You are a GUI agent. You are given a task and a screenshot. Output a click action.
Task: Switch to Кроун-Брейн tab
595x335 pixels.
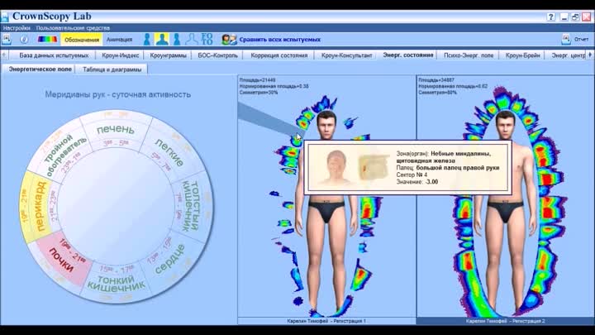pyautogui.click(x=522, y=55)
